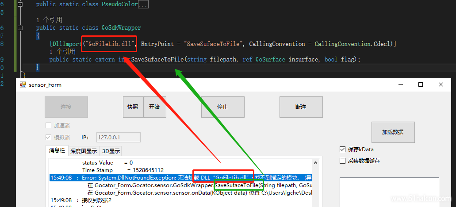The height and width of the screenshot is (207, 456).
Task: Click the sensor_Form window icon
Action: coord(23,84)
